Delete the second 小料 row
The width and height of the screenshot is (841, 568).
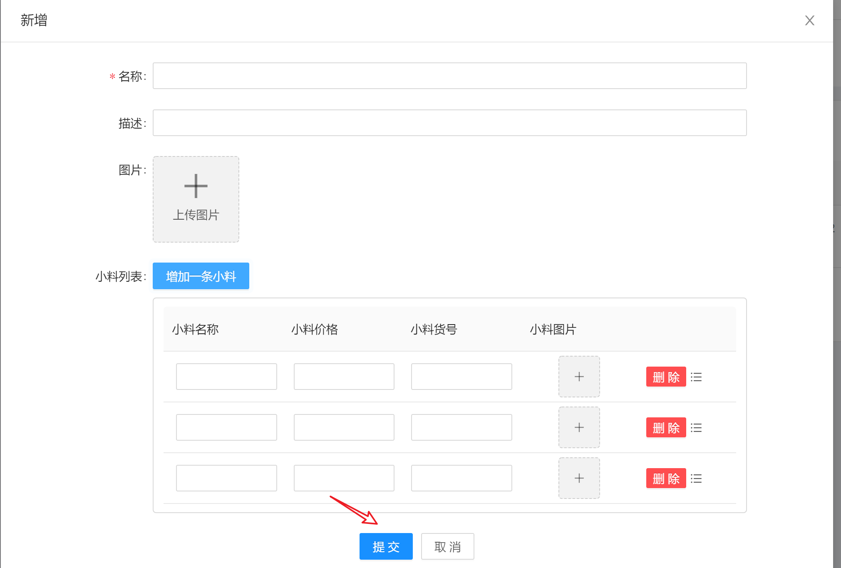tap(666, 428)
